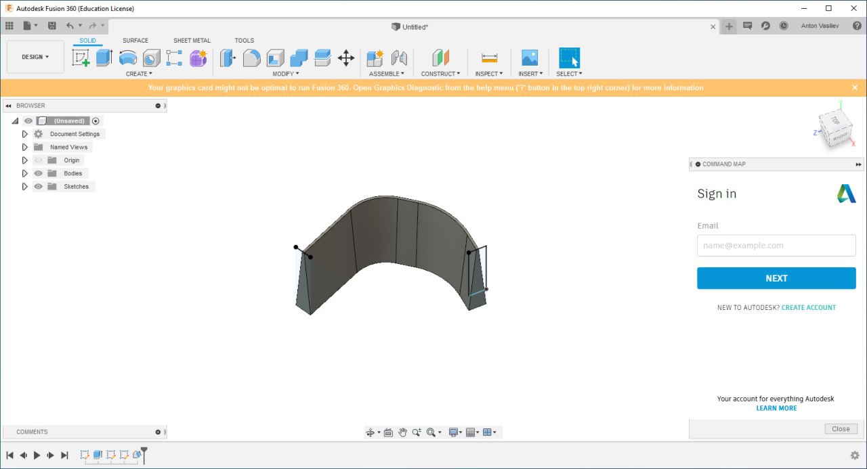
Task: Select the Shell tool
Action: coord(275,58)
